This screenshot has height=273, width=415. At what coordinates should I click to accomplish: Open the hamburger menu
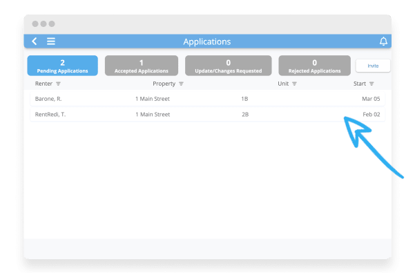[51, 41]
